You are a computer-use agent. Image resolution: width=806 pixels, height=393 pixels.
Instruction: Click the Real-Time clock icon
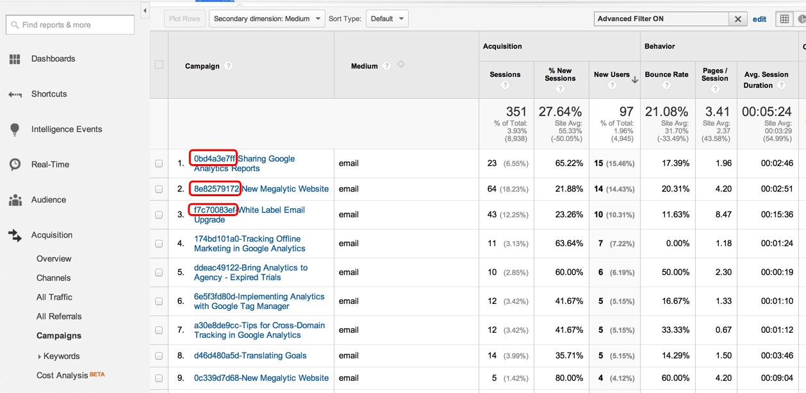pos(15,165)
